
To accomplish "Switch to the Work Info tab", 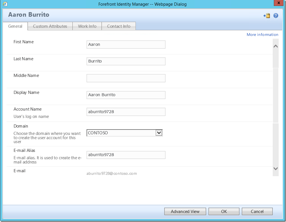I will coord(87,26).
